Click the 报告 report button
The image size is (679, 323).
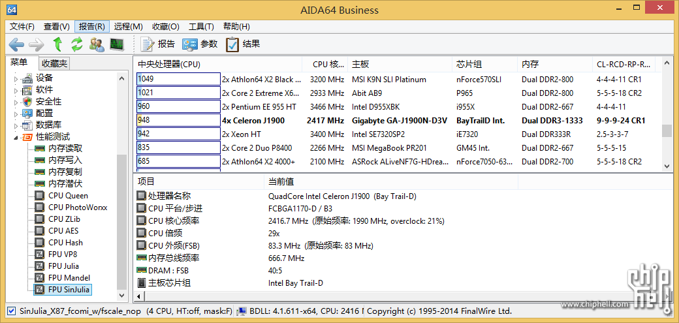pyautogui.click(x=158, y=44)
